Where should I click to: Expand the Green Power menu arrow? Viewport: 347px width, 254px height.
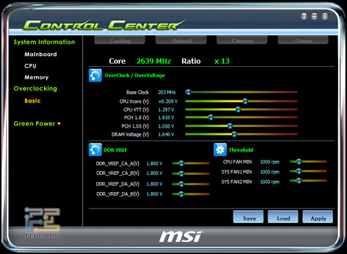coord(59,124)
